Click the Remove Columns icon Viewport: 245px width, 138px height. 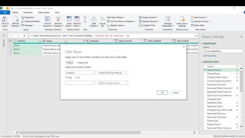coord(58,19)
